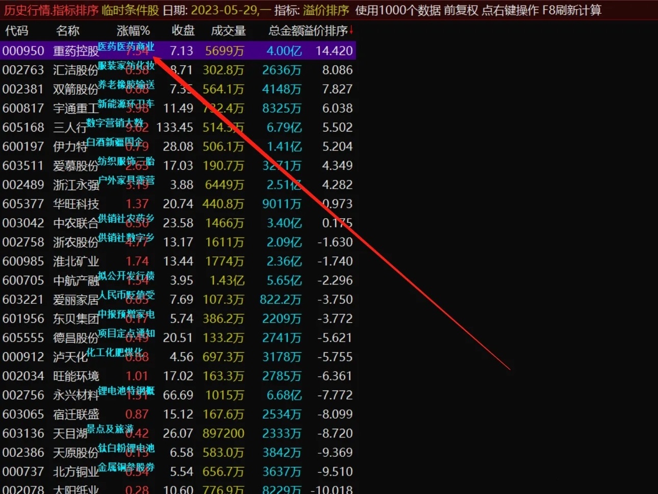Click the red sort arrow next to 溢价排序
The width and height of the screenshot is (658, 494).
[x=351, y=31]
